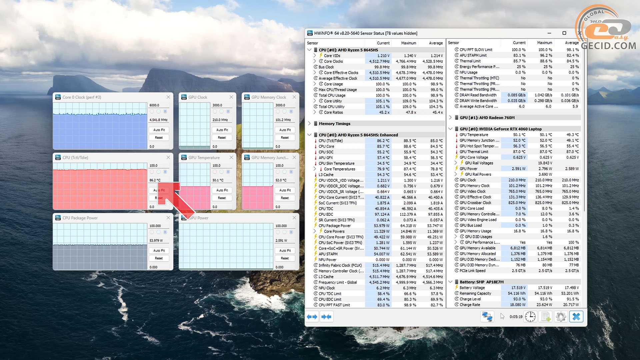The image size is (640, 360).
Task: Expand the GPU Rail Voltages row
Action: pyautogui.click(x=456, y=163)
